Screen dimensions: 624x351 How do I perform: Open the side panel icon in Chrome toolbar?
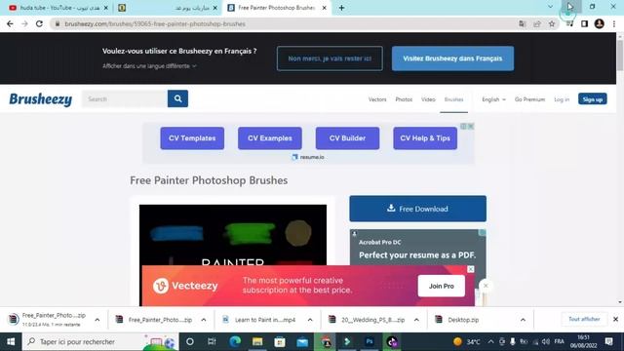584,23
